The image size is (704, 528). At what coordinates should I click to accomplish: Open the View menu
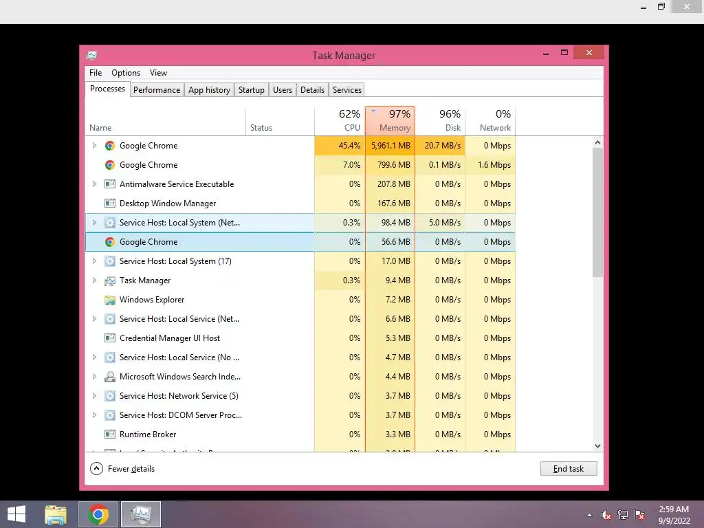click(x=159, y=73)
